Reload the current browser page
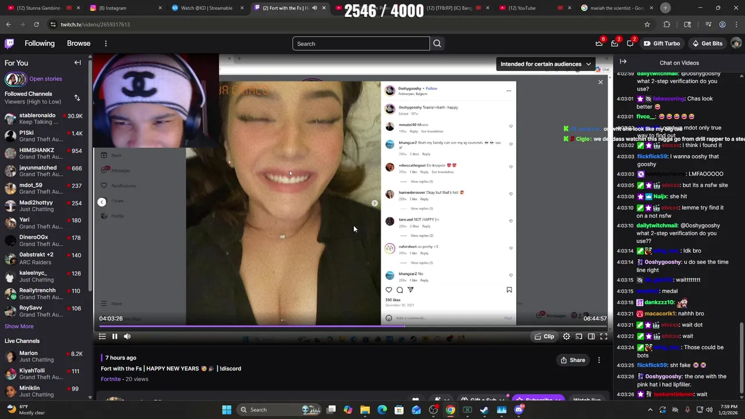745x419 pixels. pos(36,24)
